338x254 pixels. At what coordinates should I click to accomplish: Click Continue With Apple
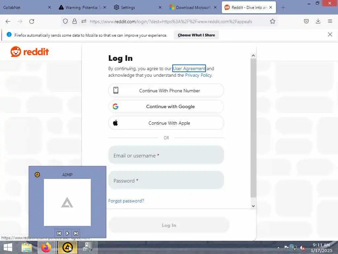[x=166, y=123]
